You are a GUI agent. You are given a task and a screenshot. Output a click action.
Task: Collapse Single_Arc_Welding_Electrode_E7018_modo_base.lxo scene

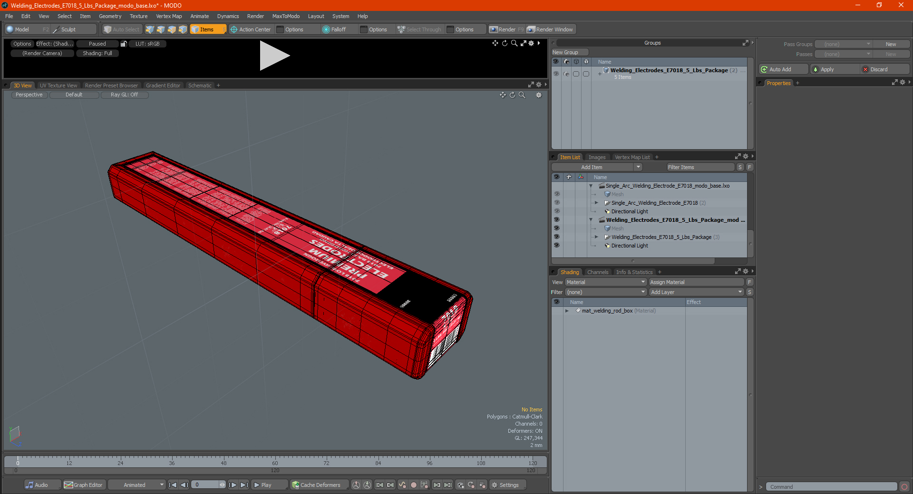(591, 186)
